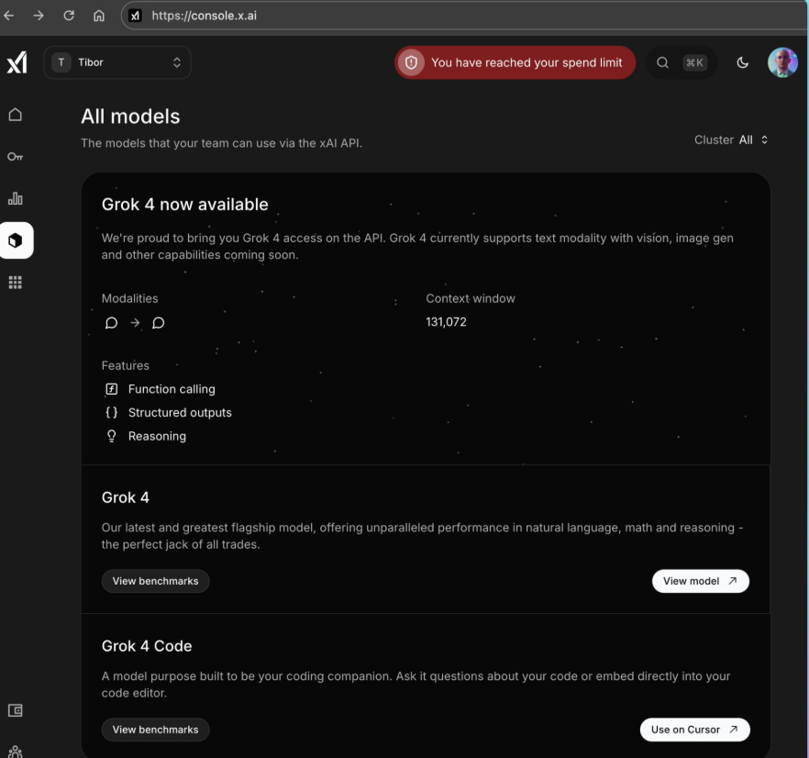Expand the Tibor team selector
This screenshot has height=758, width=809.
click(x=117, y=62)
